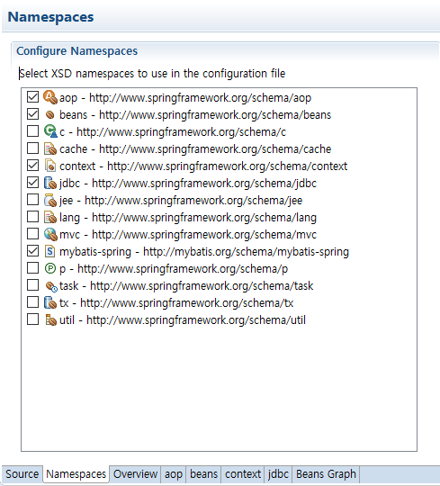Select the beans schema URL text row

click(195, 114)
